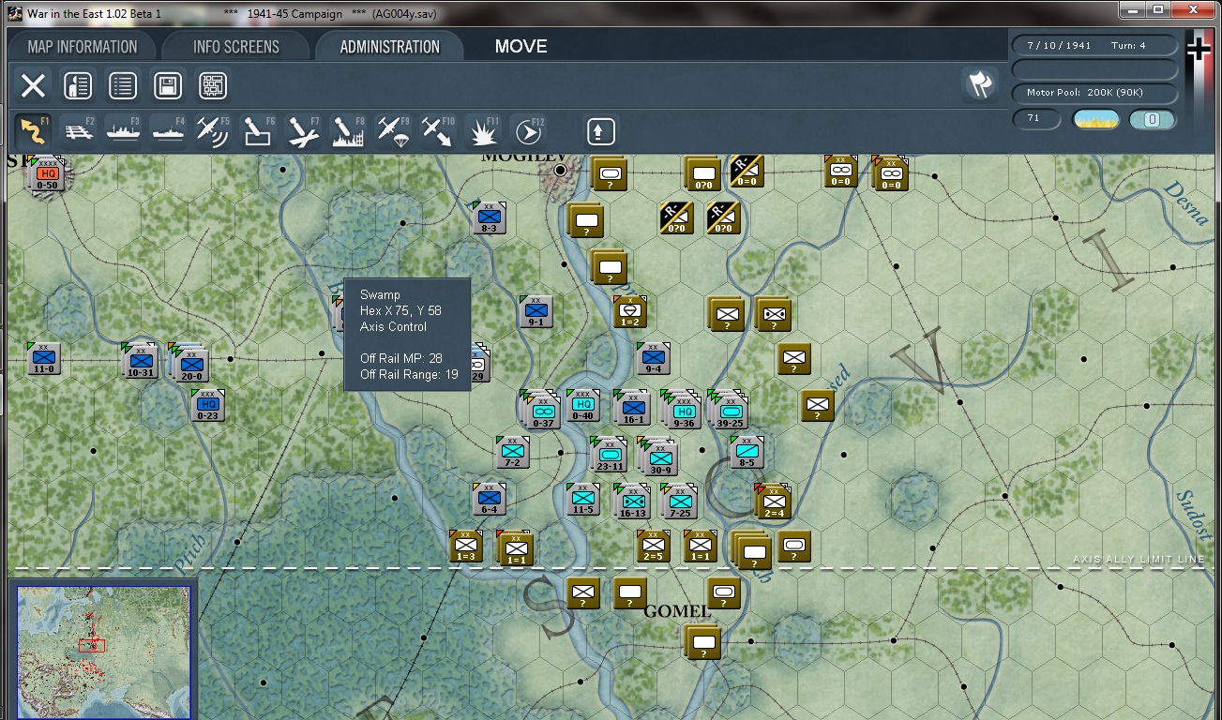Screen dimensions: 1222x720
Task: Select the infantry stack labeled 10-31
Action: 140,361
